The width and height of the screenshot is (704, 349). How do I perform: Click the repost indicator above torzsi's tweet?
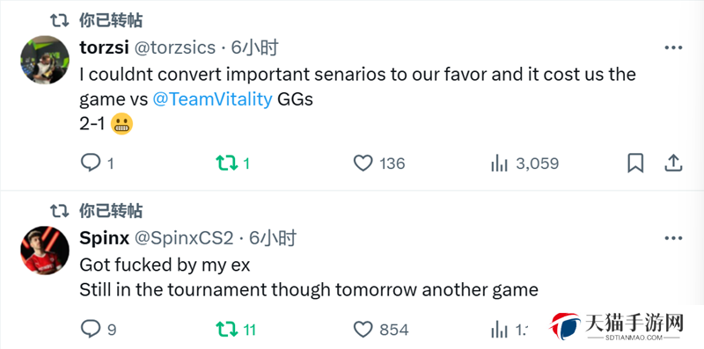96,20
